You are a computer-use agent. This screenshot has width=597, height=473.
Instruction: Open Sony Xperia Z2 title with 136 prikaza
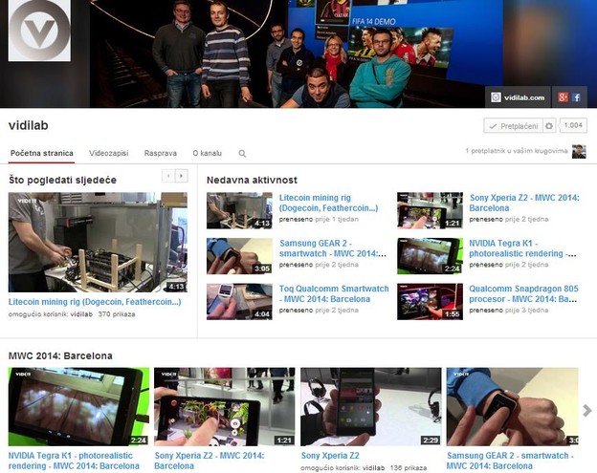(x=330, y=456)
